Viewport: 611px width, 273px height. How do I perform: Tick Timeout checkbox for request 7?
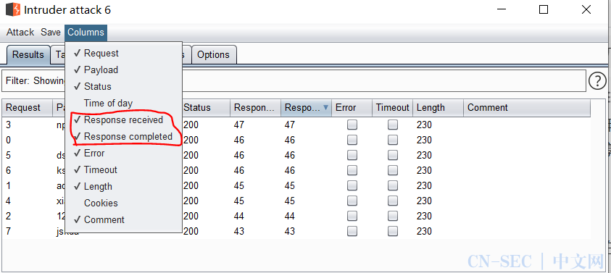pyautogui.click(x=393, y=231)
